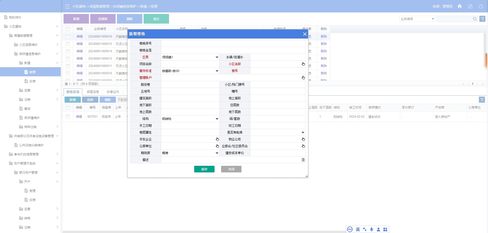This screenshot has width=488, height=233.
Task: Close the 新增楼栋 dialog
Action: 305,34
